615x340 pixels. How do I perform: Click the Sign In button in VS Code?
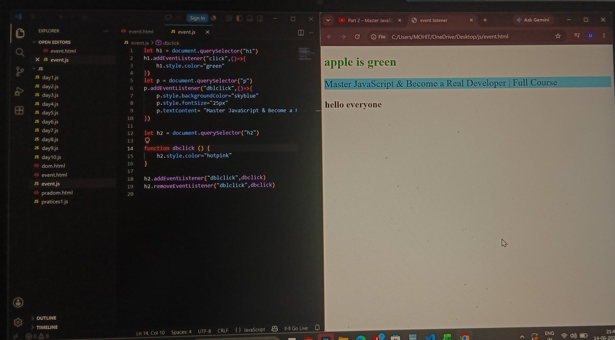(x=197, y=18)
